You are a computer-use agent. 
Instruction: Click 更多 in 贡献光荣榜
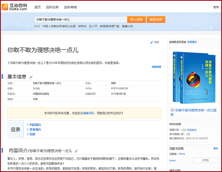click(216, 148)
